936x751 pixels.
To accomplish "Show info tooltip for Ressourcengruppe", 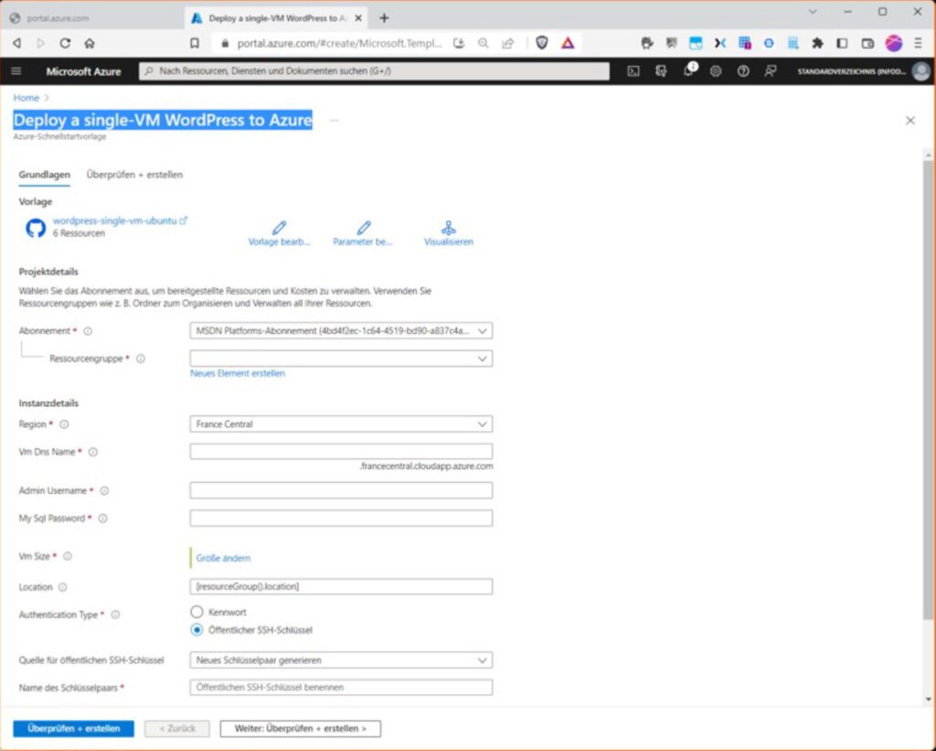I will pyautogui.click(x=141, y=359).
